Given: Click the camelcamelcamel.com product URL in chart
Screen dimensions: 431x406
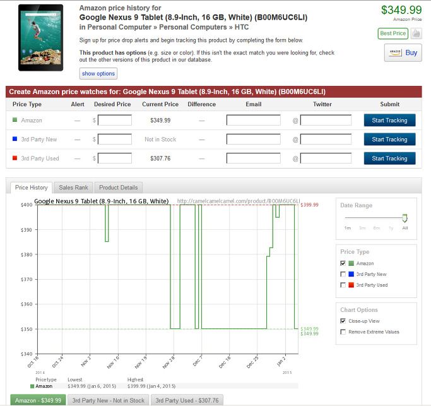Looking at the screenshot, I should (239, 201).
